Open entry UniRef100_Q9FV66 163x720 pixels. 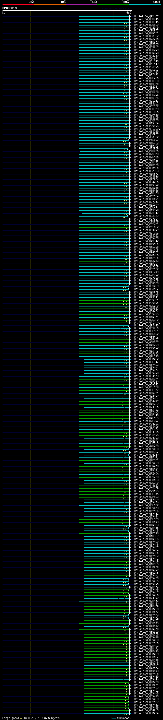pos(146,78)
